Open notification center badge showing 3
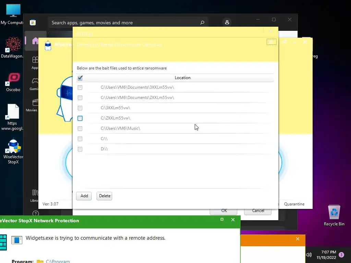This screenshot has width=351, height=263. tap(341, 255)
